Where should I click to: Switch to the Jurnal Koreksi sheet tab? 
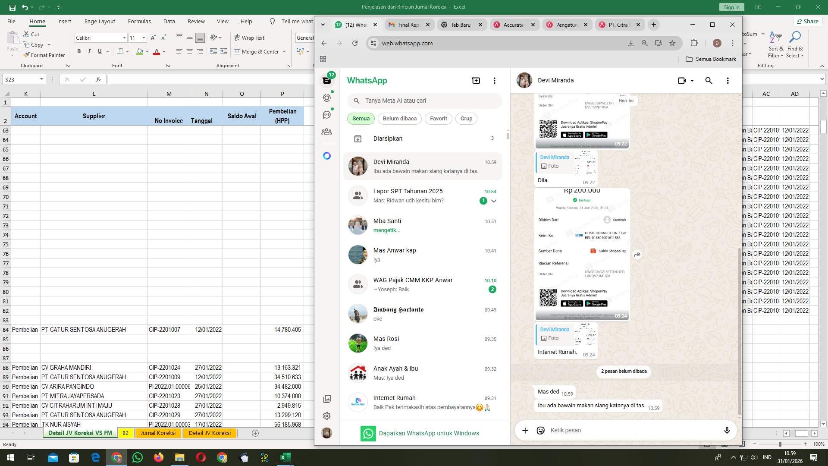coord(158,433)
